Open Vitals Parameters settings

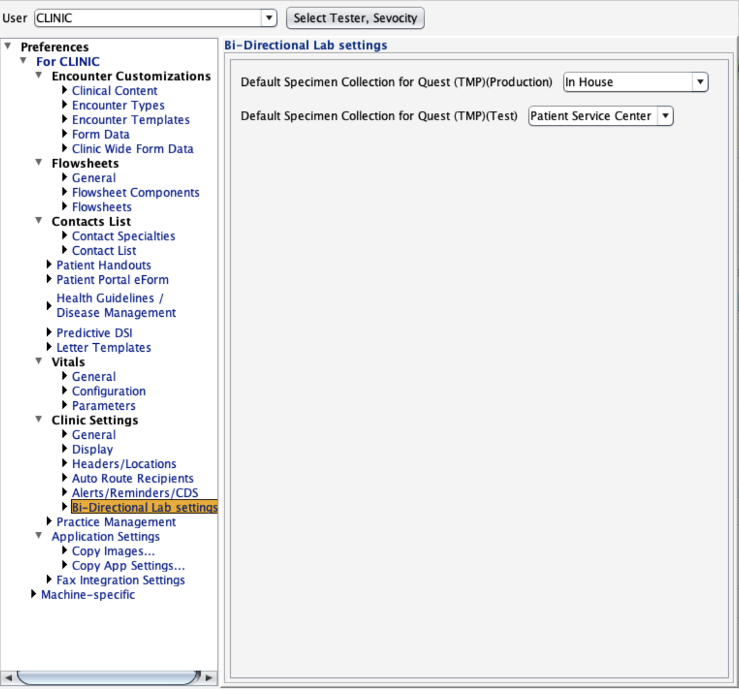pyautogui.click(x=103, y=406)
